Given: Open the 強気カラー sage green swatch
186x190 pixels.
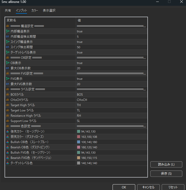Looking at the screenshot, I should (79, 131).
